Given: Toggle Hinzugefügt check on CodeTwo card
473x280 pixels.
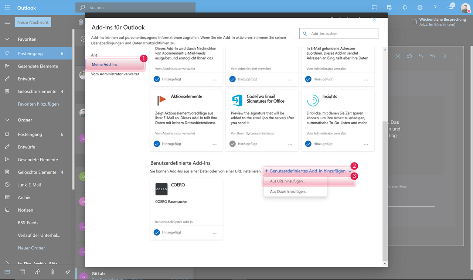Looking at the screenshot, I should pos(232,144).
